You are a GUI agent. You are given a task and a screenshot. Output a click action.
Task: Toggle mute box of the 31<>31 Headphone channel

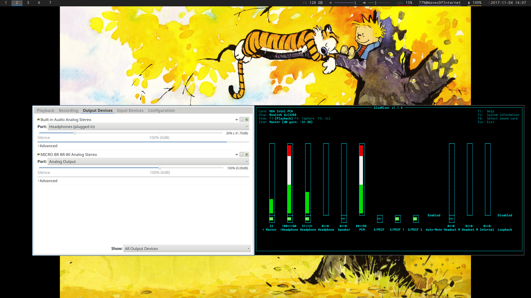click(308, 219)
